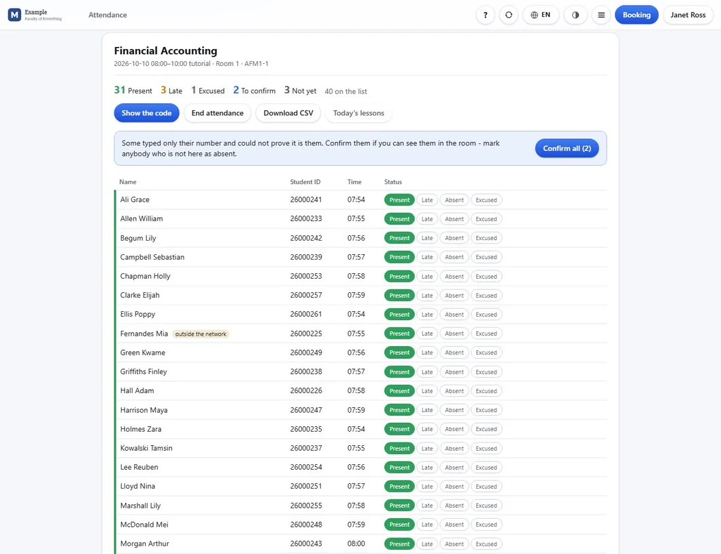
Task: Open the EN language selector
Action: coord(540,15)
